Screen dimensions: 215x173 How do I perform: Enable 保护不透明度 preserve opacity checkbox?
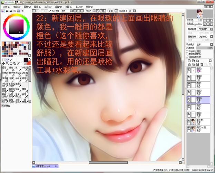(x=188, y=52)
